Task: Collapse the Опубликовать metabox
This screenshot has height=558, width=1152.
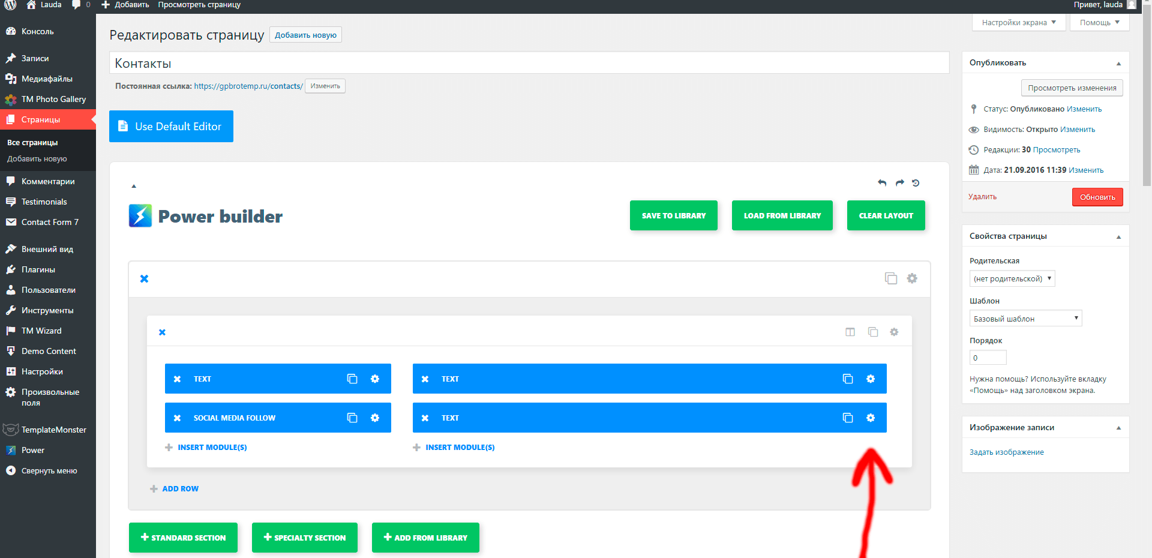Action: 1118,63
